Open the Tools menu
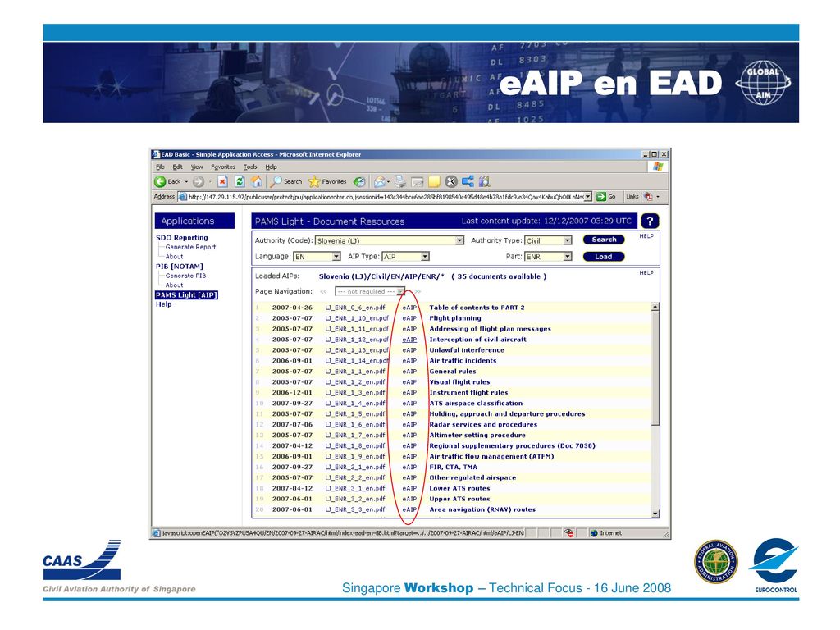This screenshot has width=840, height=630. click(x=250, y=167)
